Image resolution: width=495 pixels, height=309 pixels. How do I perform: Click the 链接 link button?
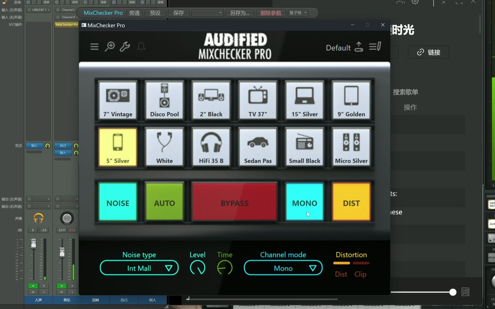[x=428, y=52]
